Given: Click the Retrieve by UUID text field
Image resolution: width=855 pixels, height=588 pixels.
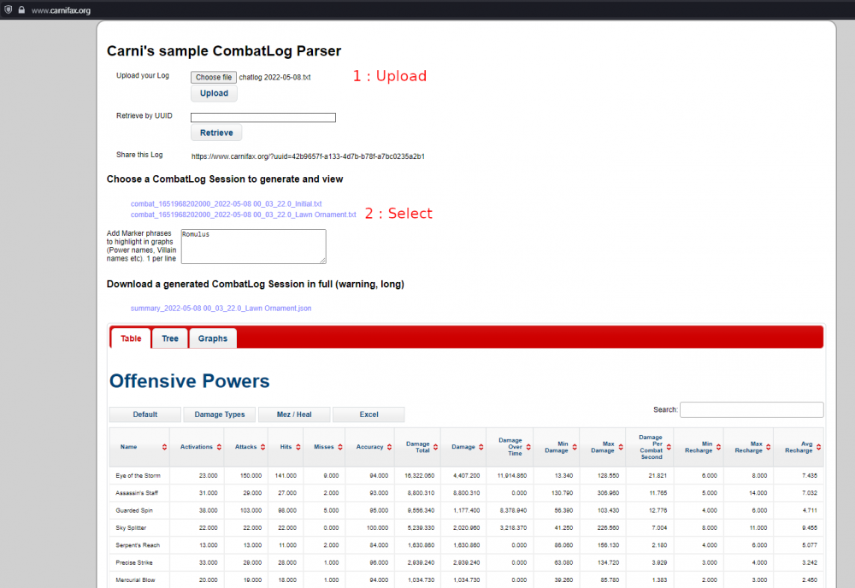Looking at the screenshot, I should (262, 117).
